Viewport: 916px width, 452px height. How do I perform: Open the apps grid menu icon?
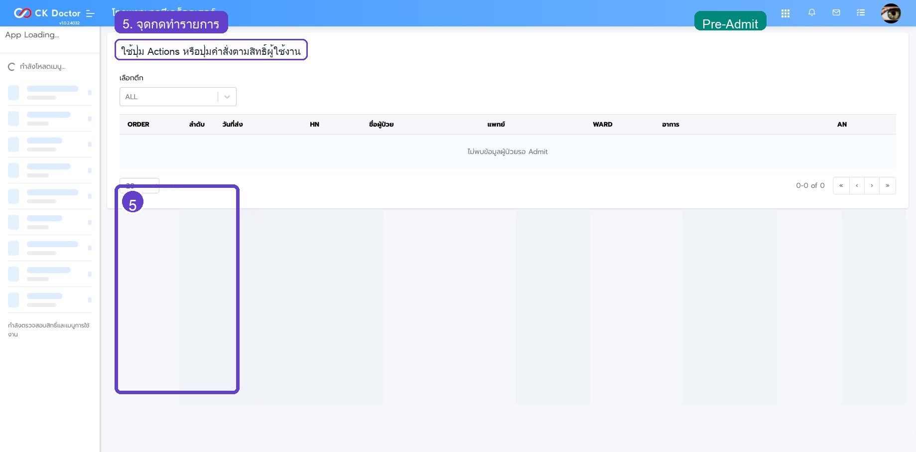click(785, 13)
